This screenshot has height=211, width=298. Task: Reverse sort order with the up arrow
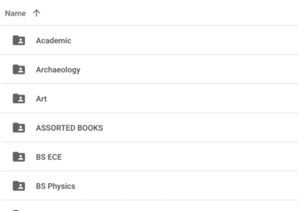[x=37, y=13]
